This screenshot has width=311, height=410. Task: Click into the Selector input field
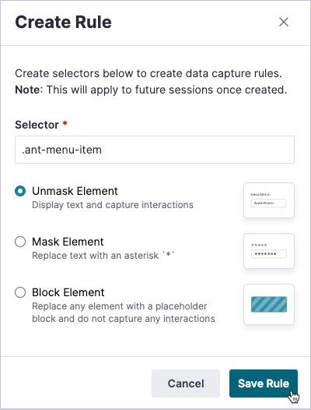pyautogui.click(x=155, y=150)
